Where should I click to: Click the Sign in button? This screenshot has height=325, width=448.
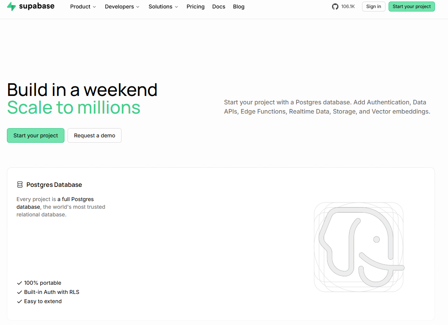(x=374, y=7)
